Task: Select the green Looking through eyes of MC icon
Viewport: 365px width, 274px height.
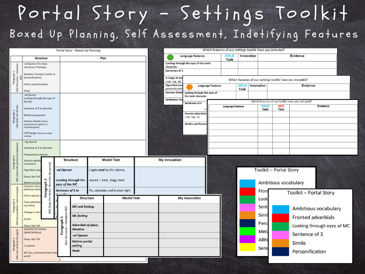Action: point(280,225)
